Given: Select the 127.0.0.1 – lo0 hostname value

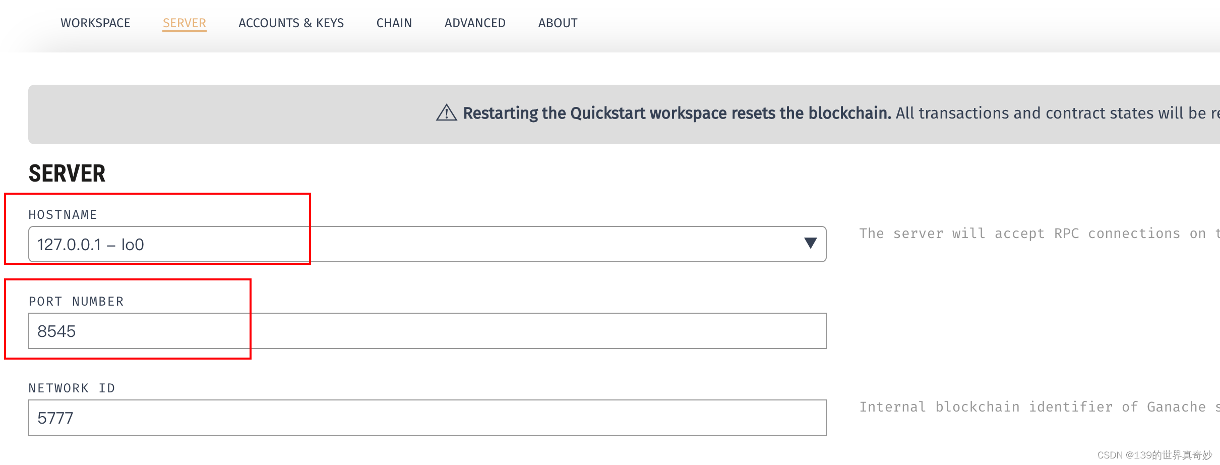Looking at the screenshot, I should [x=91, y=245].
